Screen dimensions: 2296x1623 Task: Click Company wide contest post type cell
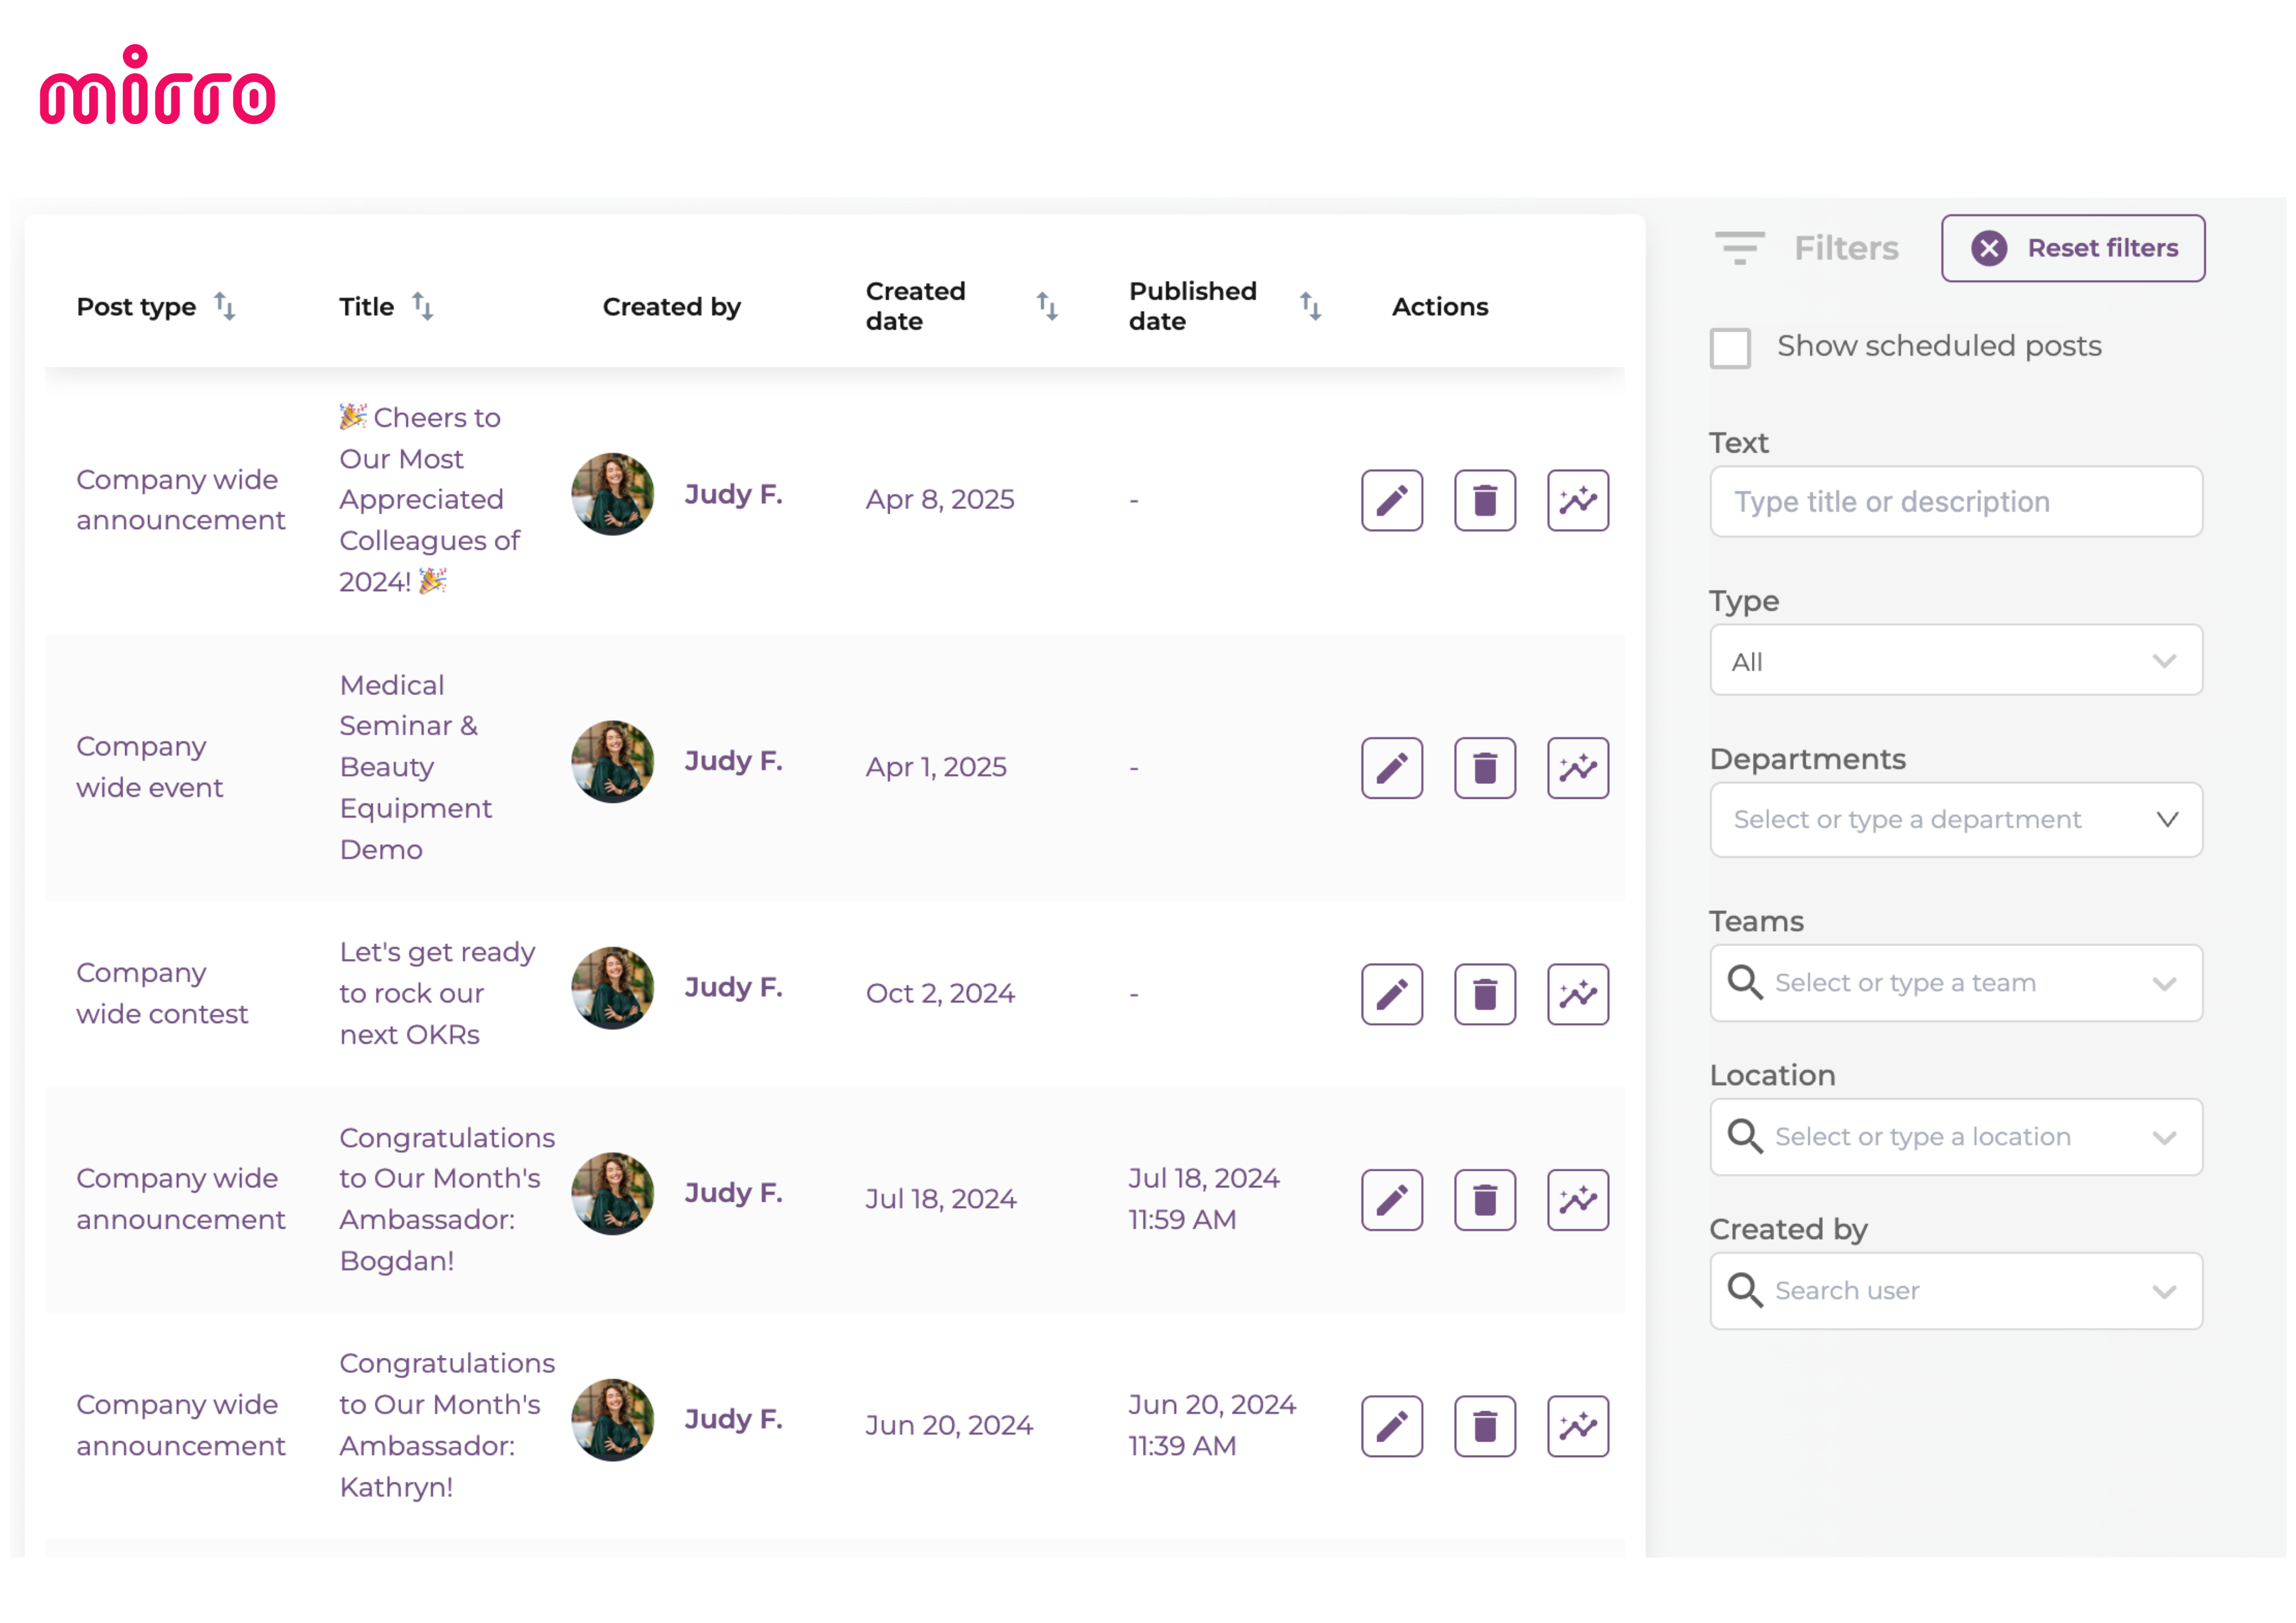pos(162,993)
